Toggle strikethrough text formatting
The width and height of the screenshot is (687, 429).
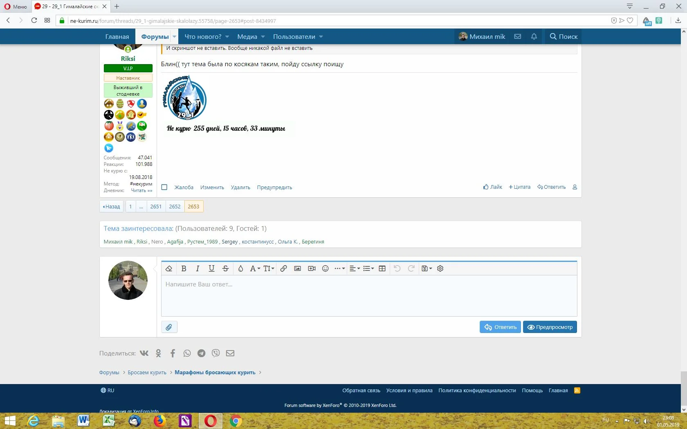point(225,268)
